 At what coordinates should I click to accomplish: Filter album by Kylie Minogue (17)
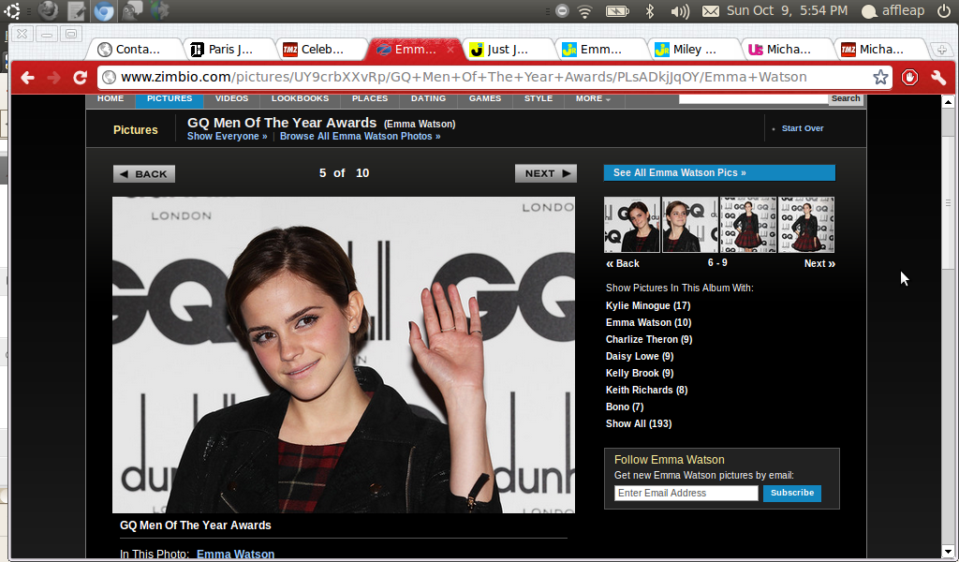(x=648, y=305)
